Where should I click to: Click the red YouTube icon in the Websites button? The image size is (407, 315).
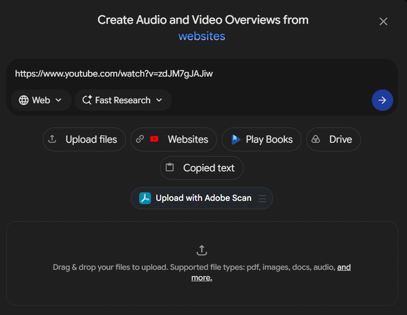(154, 139)
